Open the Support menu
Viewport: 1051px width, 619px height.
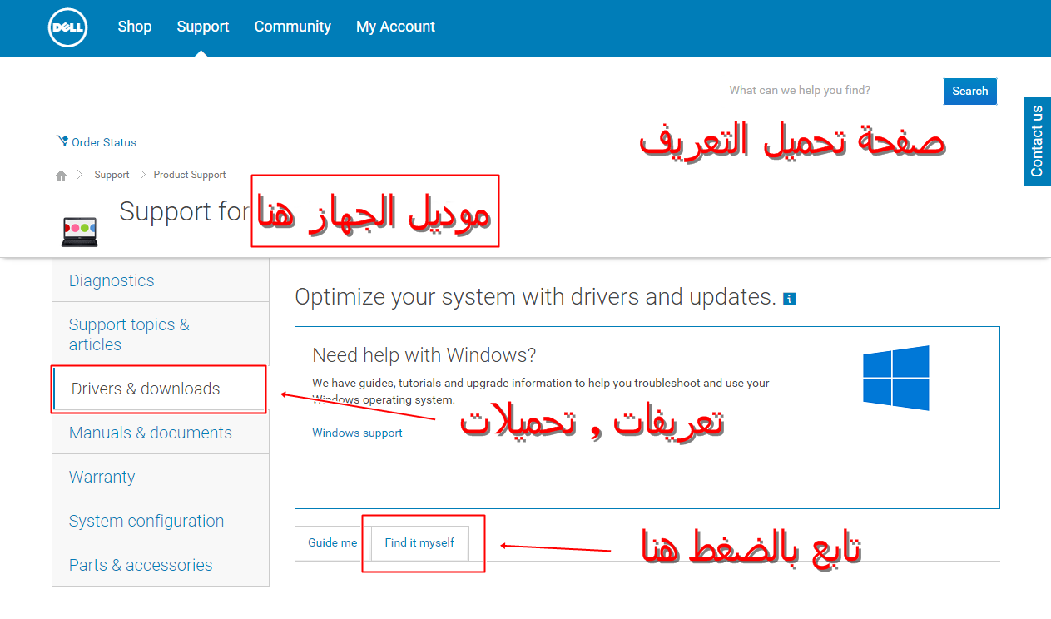[203, 27]
